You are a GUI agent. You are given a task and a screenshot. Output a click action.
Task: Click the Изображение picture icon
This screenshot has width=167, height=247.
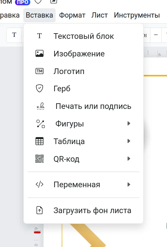click(40, 53)
